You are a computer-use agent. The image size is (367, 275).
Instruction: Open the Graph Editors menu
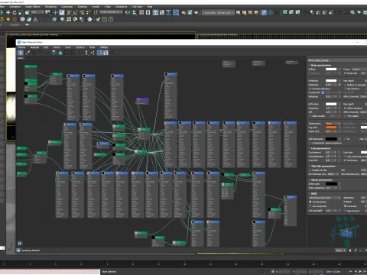pos(33,7)
